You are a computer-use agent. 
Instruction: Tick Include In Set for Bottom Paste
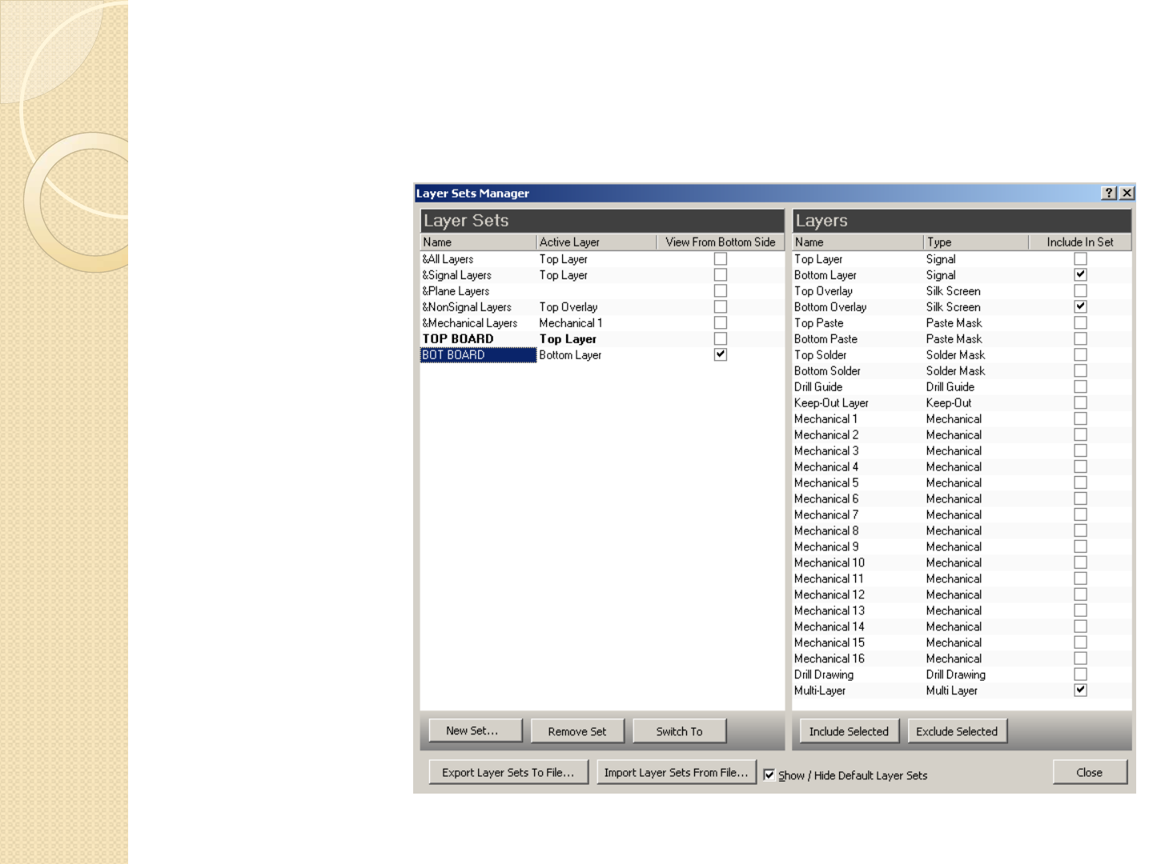[x=1081, y=339]
